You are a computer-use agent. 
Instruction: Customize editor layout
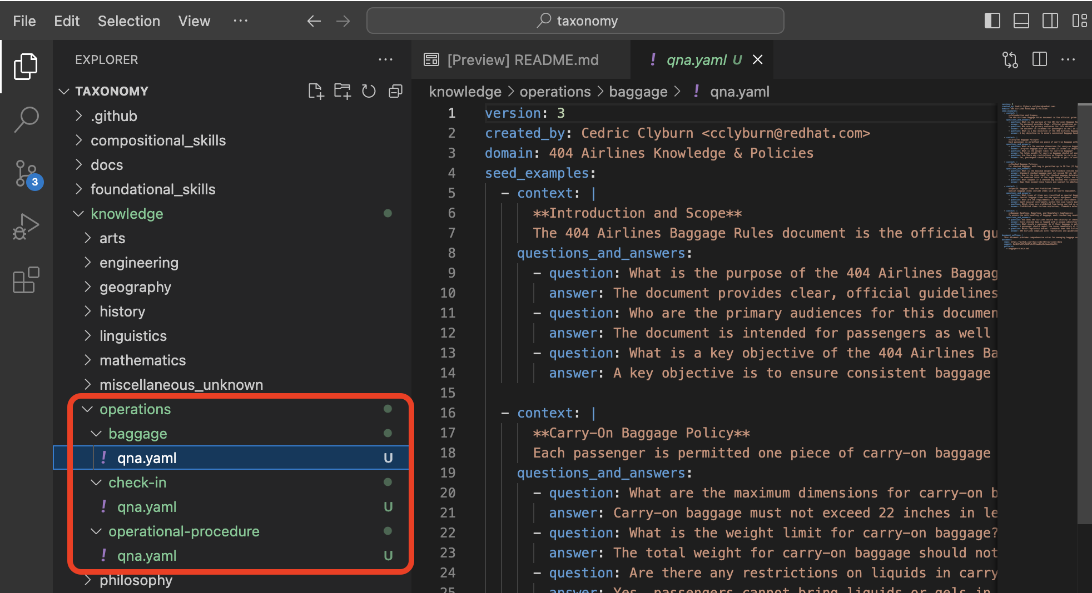coord(1079,21)
